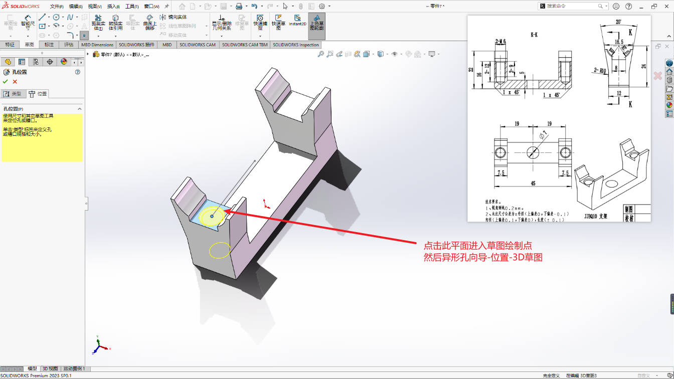Image resolution: width=674 pixels, height=379 pixels.
Task: Open the 窗口(W) menu
Action: click(151, 7)
